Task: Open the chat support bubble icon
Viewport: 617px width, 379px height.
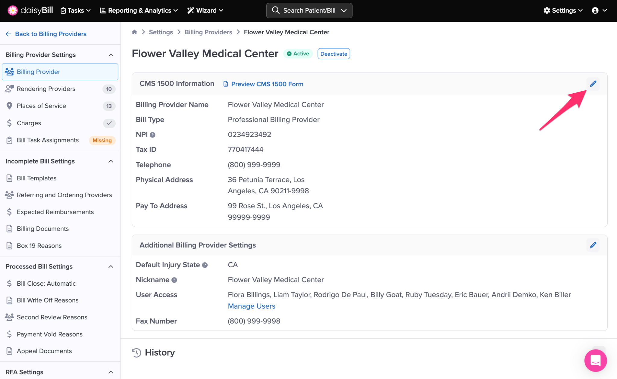Action: point(595,360)
